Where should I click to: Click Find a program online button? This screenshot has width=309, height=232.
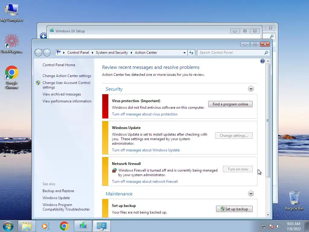(x=230, y=104)
